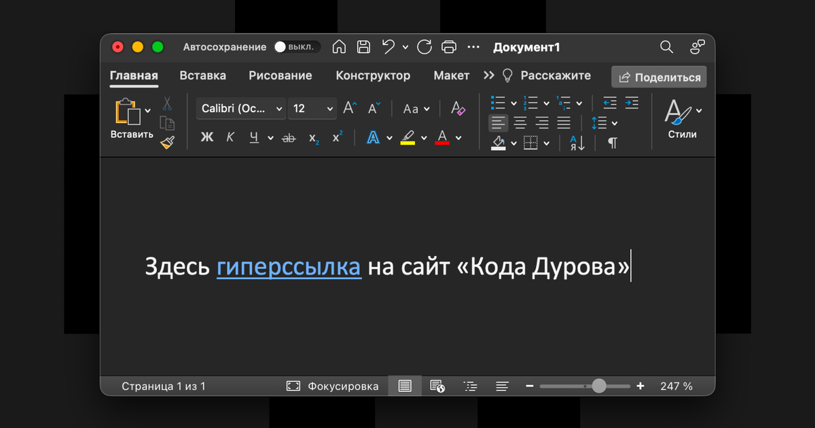
Task: Apply subscript formatting
Action: [314, 138]
